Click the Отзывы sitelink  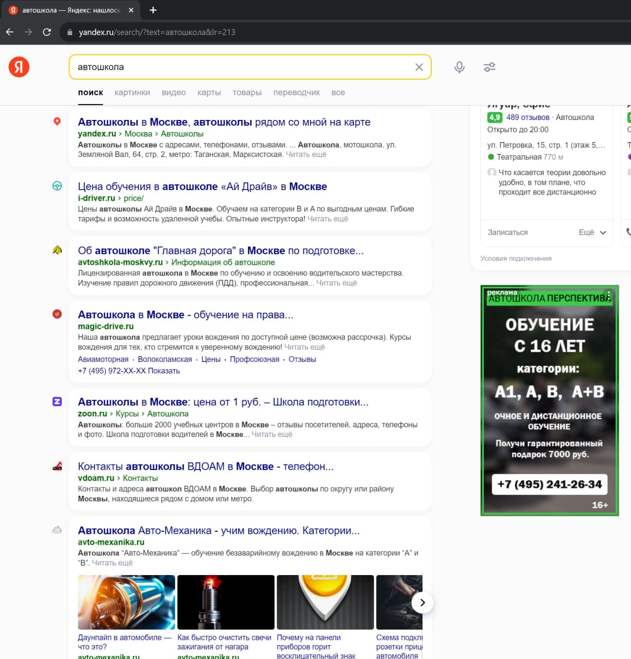pyautogui.click(x=302, y=359)
